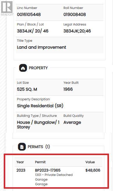Click the document icon beside PERMITS

coord(22,147)
